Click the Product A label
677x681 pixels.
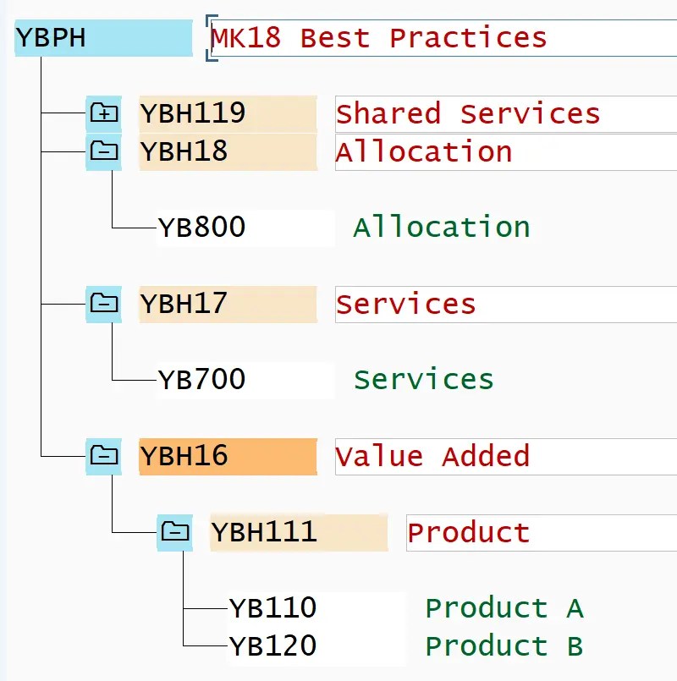pyautogui.click(x=504, y=608)
